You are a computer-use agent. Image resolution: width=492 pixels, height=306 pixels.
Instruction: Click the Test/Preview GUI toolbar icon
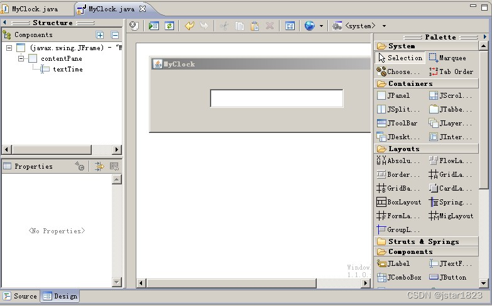[x=154, y=26]
